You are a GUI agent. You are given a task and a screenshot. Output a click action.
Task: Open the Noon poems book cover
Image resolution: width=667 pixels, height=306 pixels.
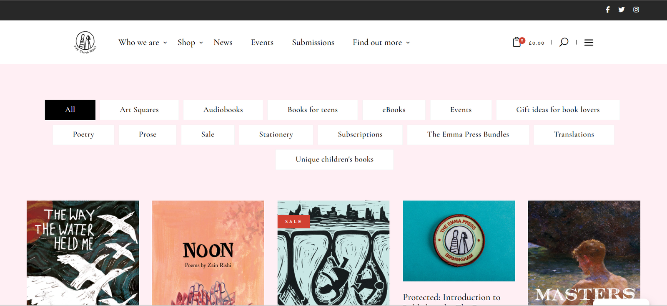(x=208, y=253)
